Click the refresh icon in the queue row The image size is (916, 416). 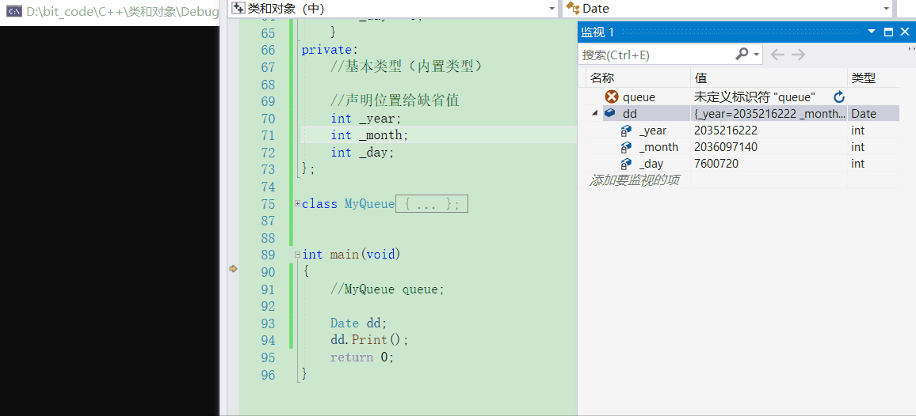click(x=839, y=97)
